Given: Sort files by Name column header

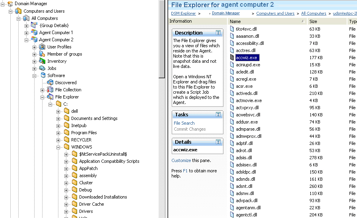Looking at the screenshot, I should [267, 21].
